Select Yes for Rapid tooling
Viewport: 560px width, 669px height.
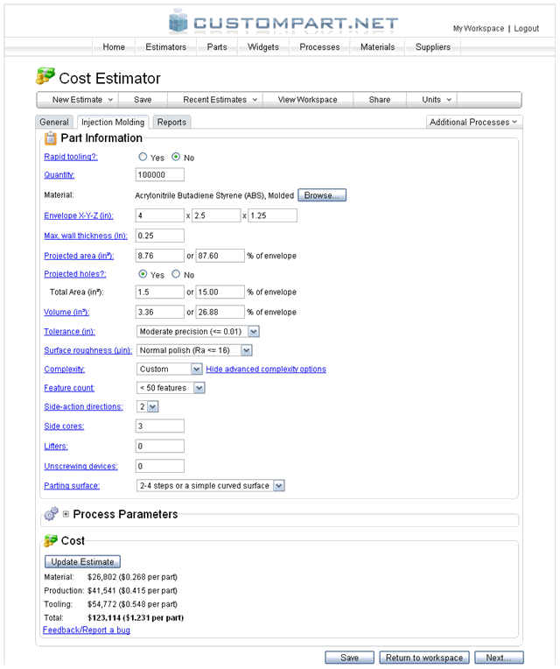point(143,157)
